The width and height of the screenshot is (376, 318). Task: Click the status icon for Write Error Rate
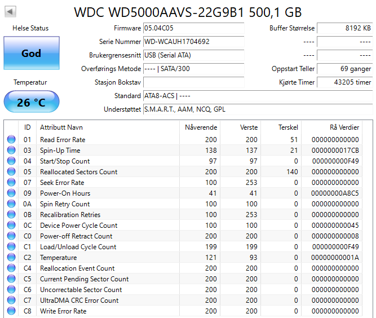point(11,311)
